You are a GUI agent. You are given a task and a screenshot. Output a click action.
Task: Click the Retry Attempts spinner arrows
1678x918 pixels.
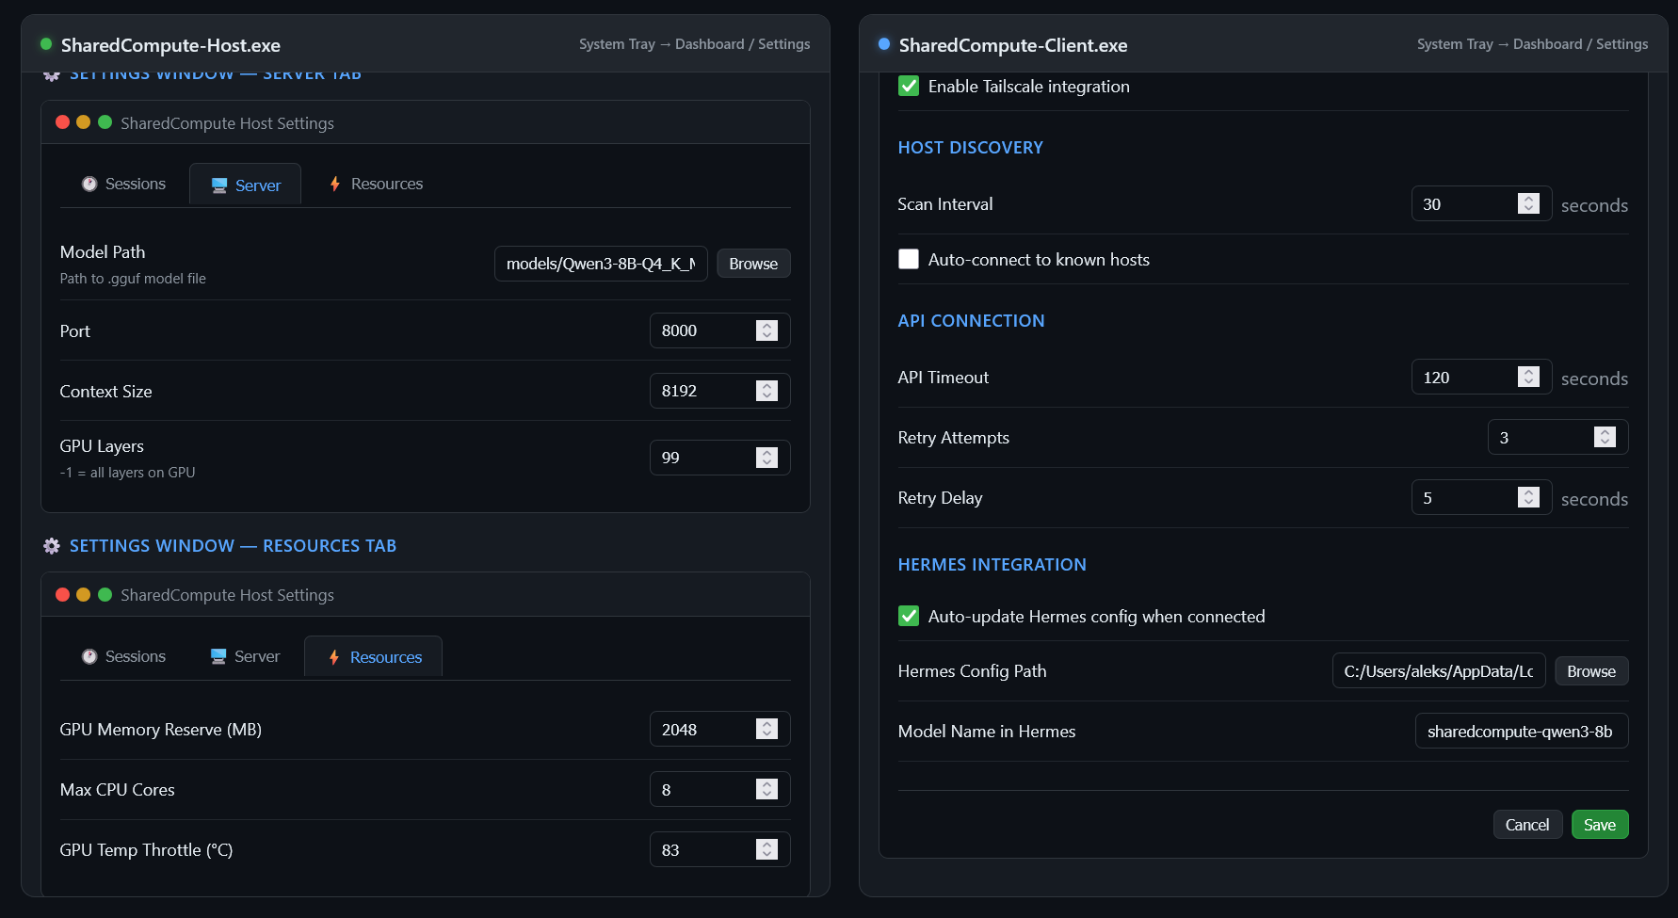1605,437
